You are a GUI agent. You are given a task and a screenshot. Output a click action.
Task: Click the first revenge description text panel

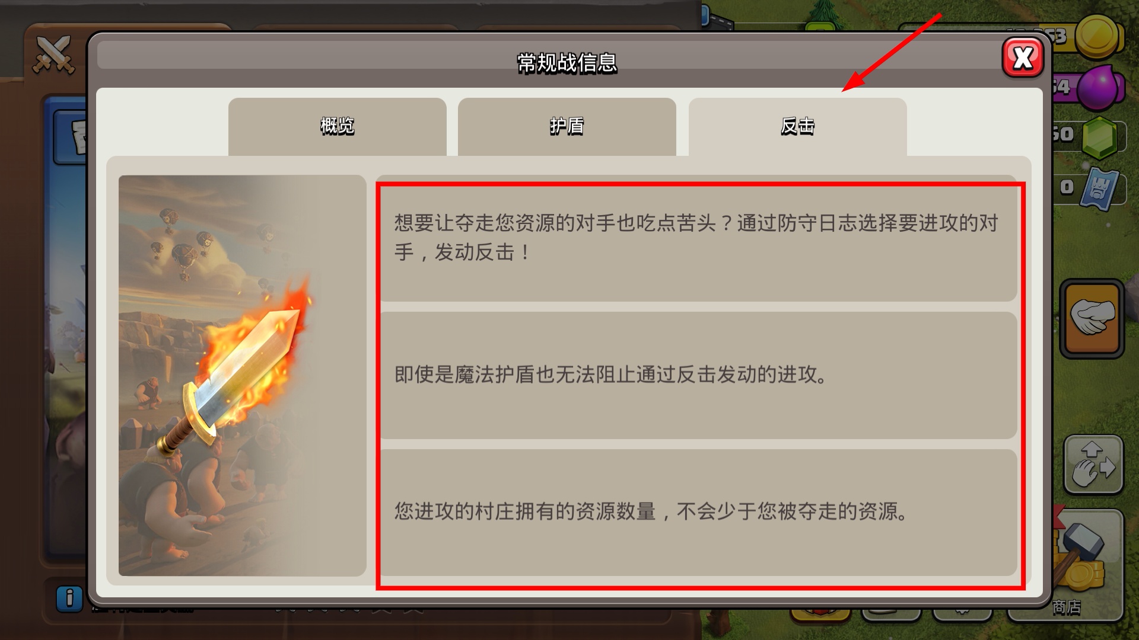click(698, 238)
